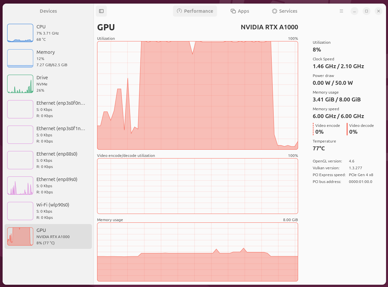Toggle the sidebar panel icon
This screenshot has height=287, width=388.
tap(101, 11)
